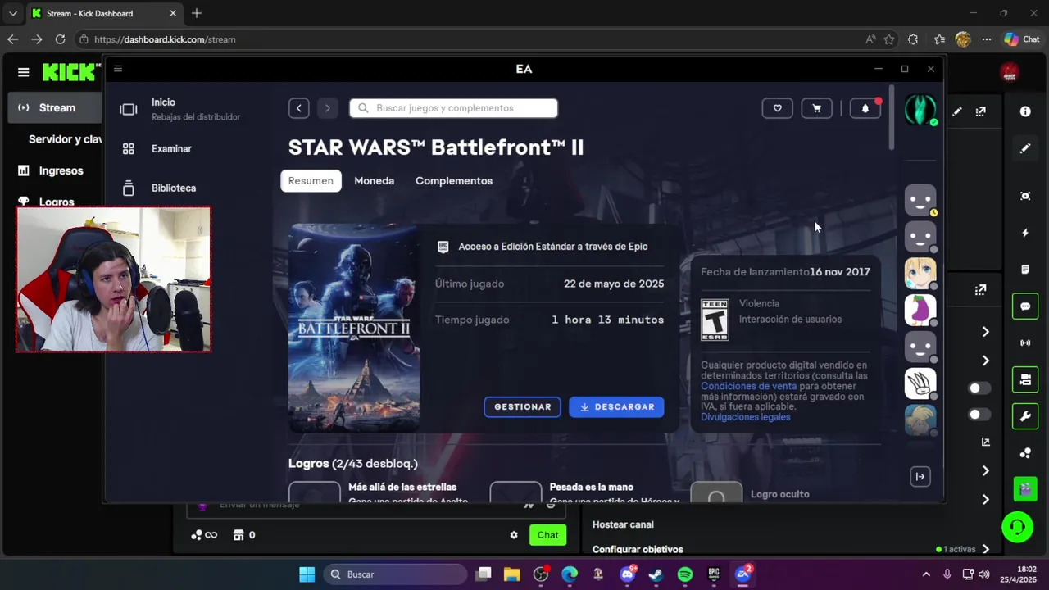Viewport: 1049px width, 590px height.
Task: Open Discord from the taskbar
Action: point(628,574)
